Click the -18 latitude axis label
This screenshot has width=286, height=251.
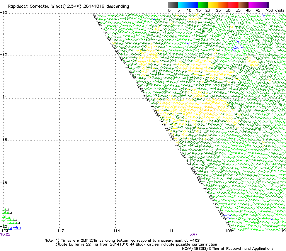(x=3, y=183)
